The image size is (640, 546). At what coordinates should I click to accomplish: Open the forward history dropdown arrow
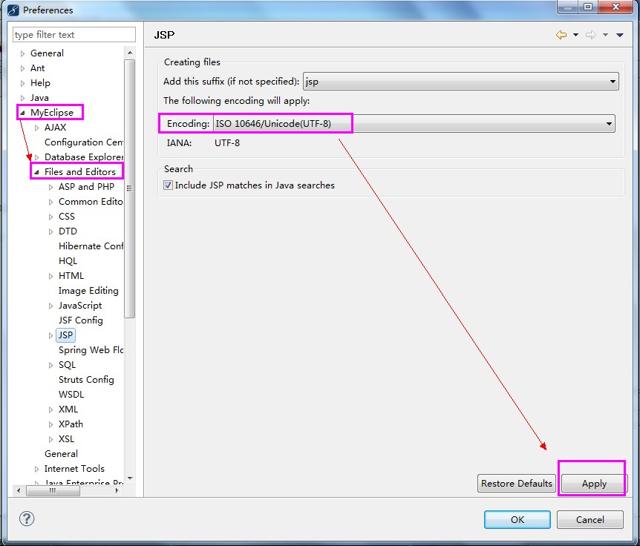coord(605,35)
